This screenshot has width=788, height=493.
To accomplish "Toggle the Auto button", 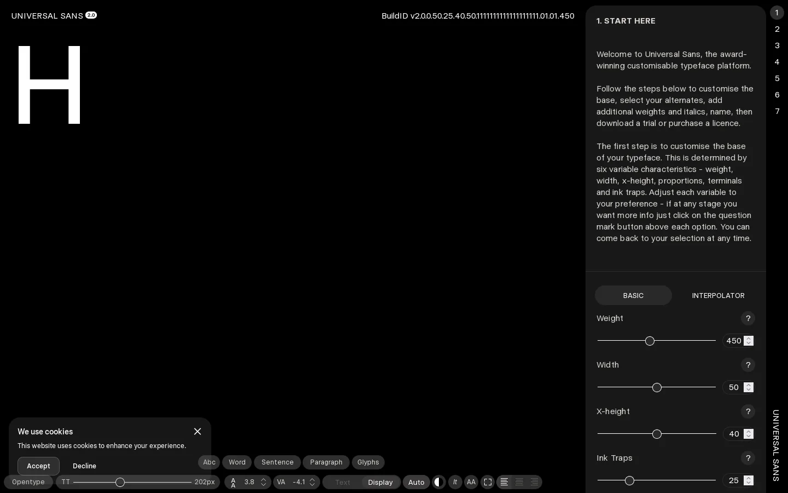I will click(416, 482).
